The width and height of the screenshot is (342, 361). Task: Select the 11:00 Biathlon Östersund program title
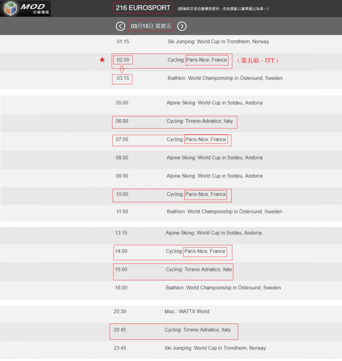(225, 212)
